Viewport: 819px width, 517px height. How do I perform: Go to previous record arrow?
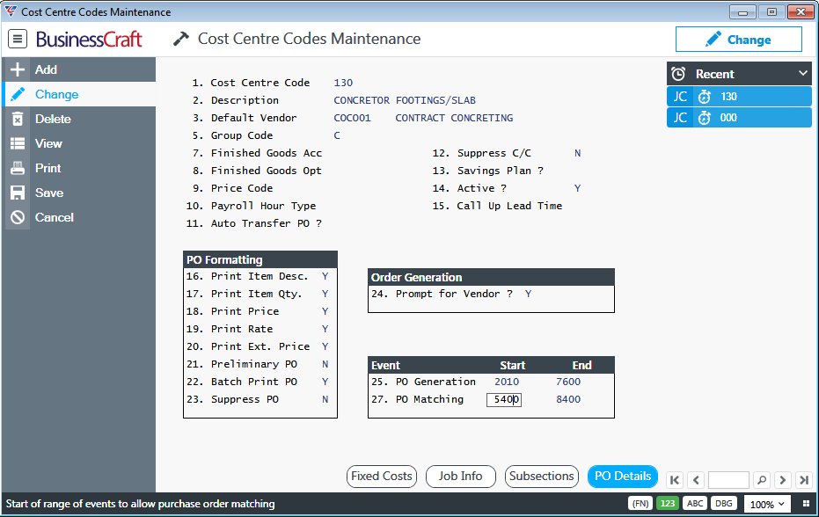point(696,479)
